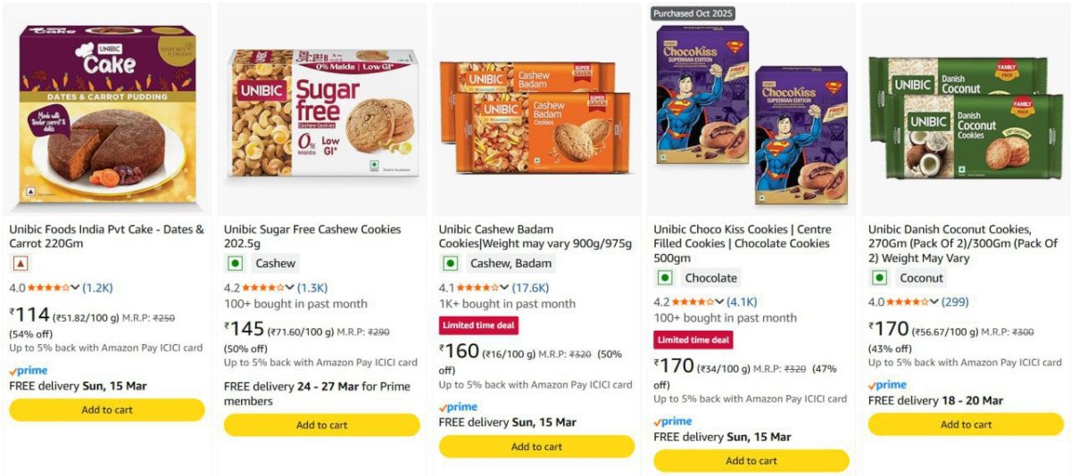1071x476 pixels.
Task: Open rating breakdown chevron for Choco Kiss Cookies
Action: [x=719, y=302]
